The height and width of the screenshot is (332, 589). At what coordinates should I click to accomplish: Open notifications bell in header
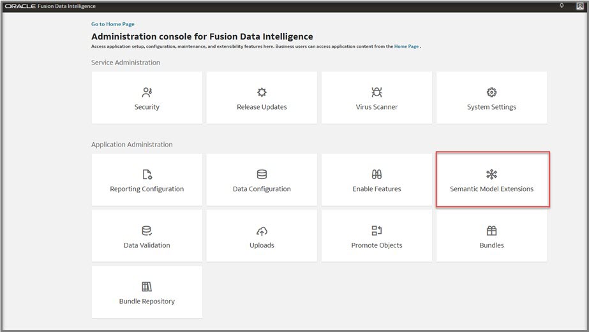[562, 6]
